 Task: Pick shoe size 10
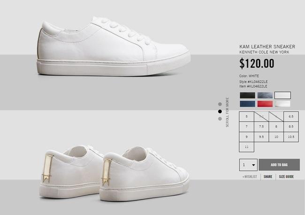(x=276, y=137)
